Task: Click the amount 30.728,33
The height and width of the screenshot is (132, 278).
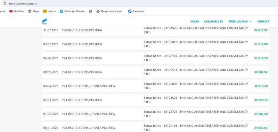Action: (261, 100)
